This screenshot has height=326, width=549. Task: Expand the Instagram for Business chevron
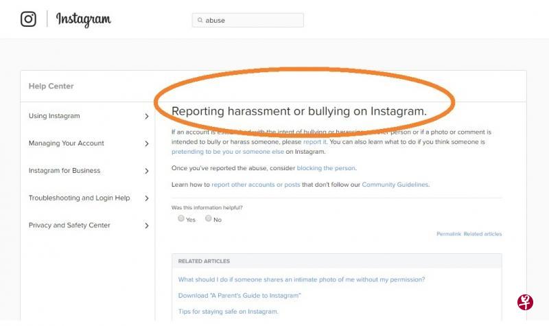(147, 171)
